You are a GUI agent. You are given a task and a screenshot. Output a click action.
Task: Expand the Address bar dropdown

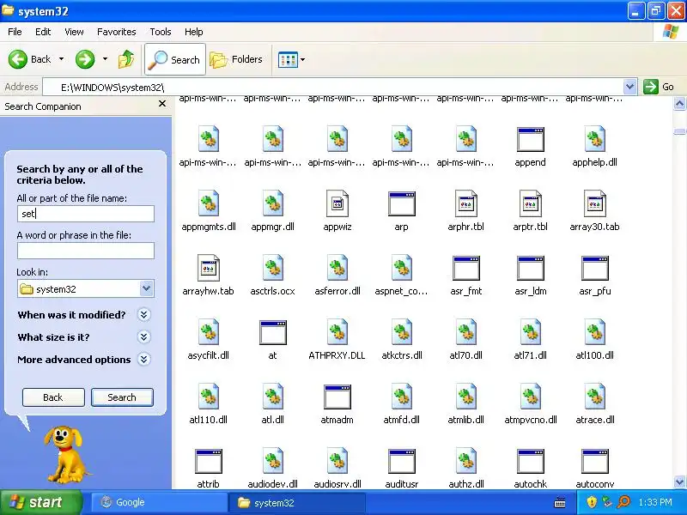pyautogui.click(x=629, y=87)
